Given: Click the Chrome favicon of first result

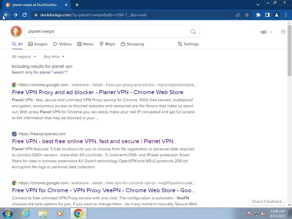Looking at the screenshot, I should coord(14,85).
